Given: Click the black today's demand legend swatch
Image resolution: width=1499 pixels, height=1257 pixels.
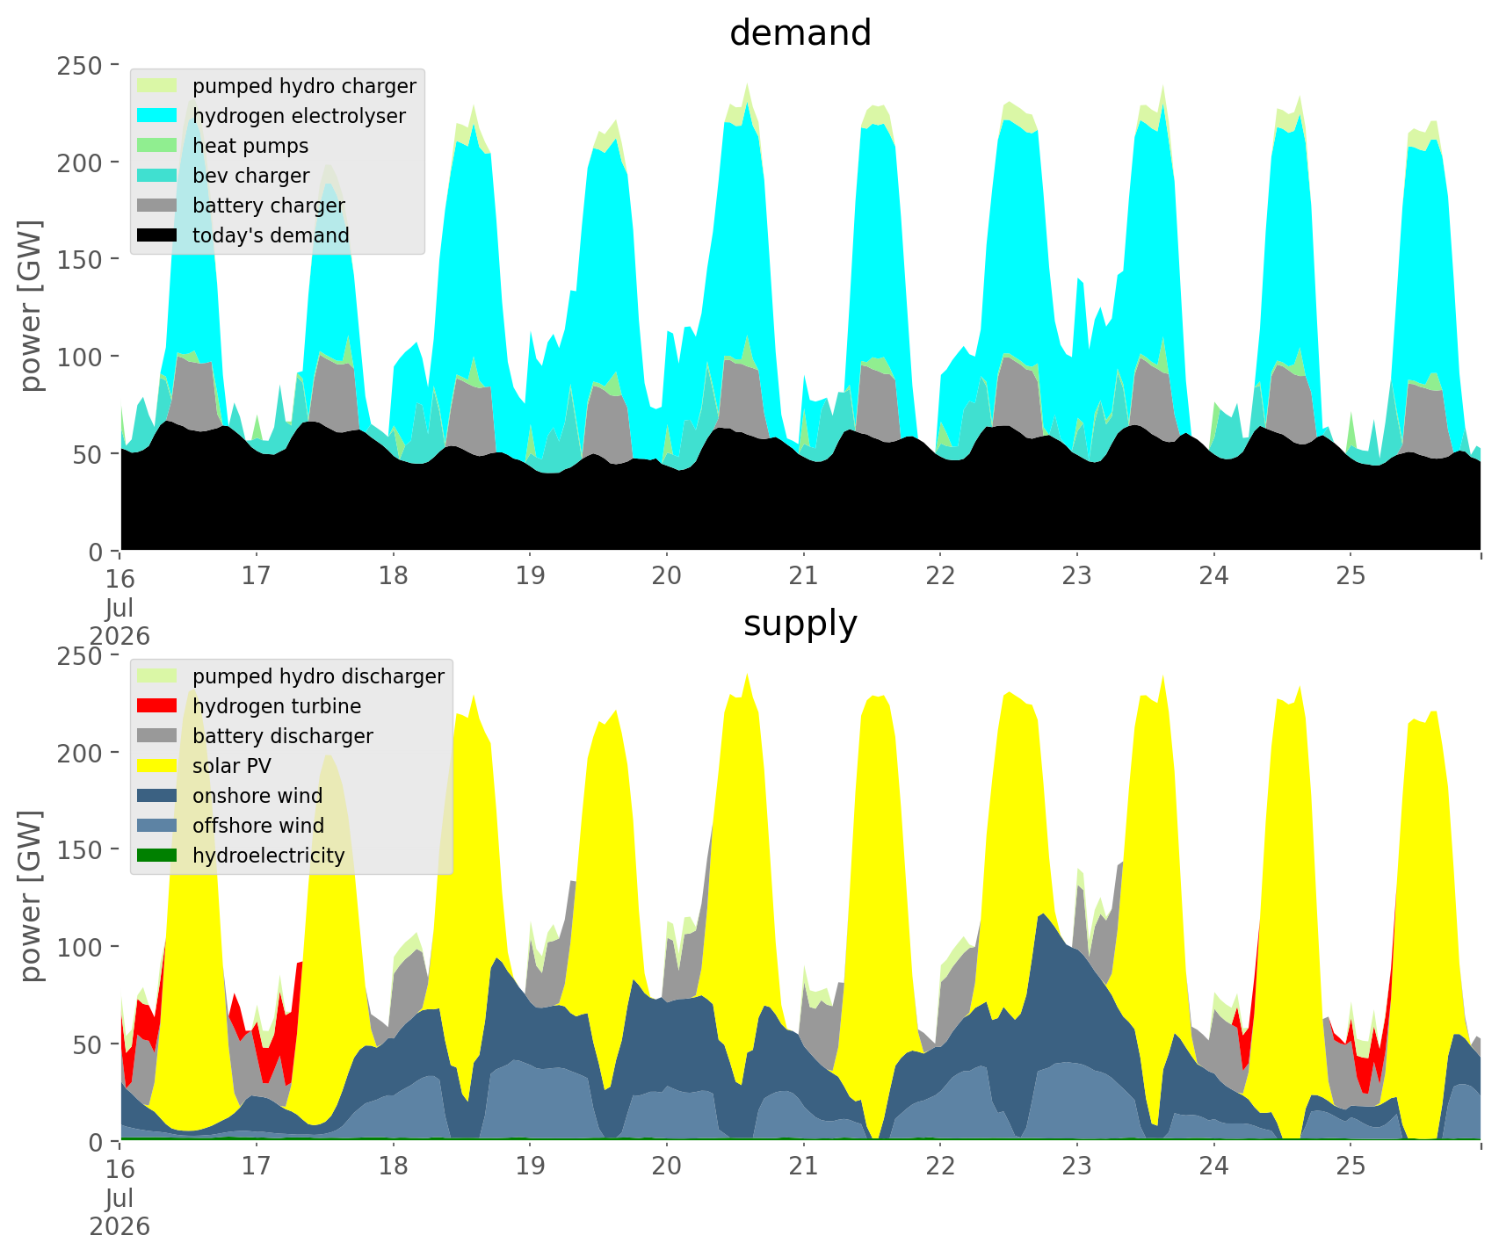Looking at the screenshot, I should click(157, 235).
